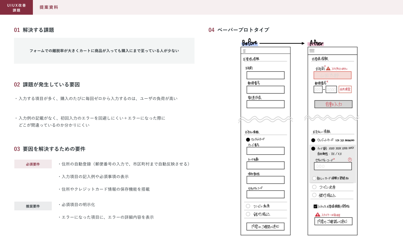Click the Before handwritten label

[x=249, y=43]
